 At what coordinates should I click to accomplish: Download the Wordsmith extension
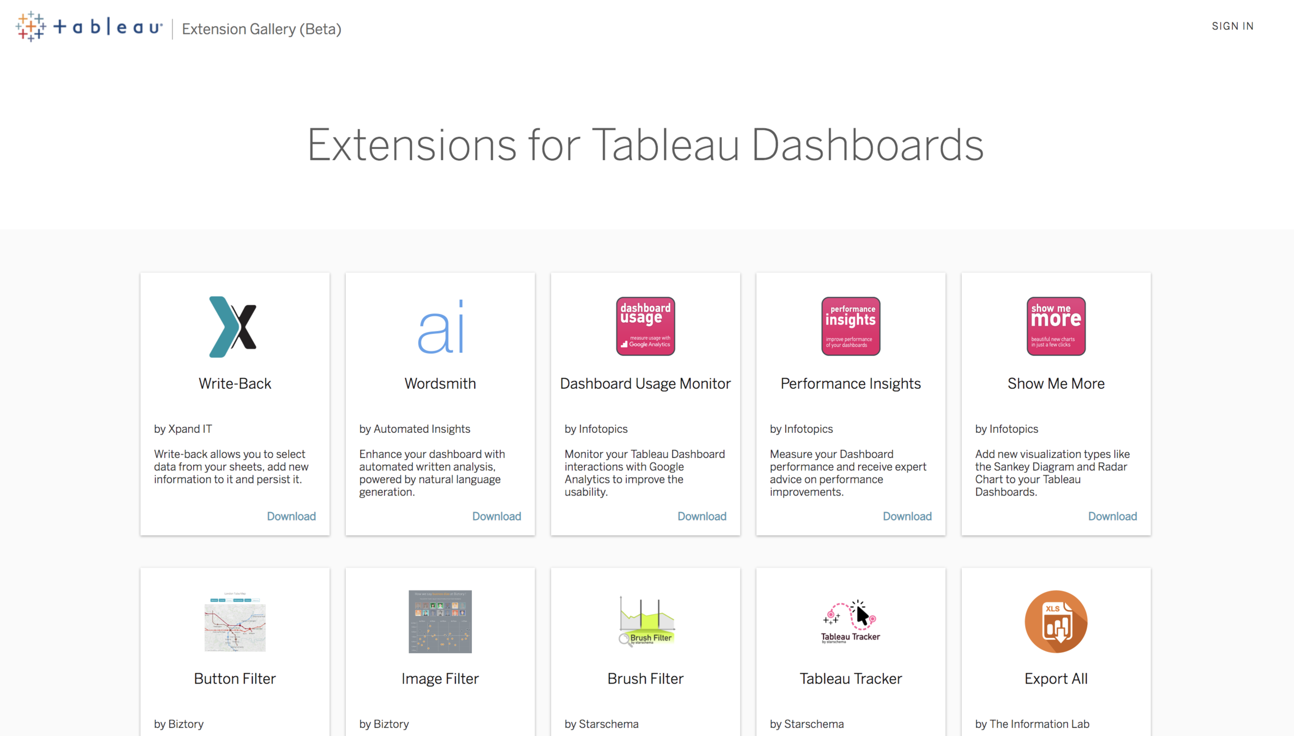coord(496,516)
